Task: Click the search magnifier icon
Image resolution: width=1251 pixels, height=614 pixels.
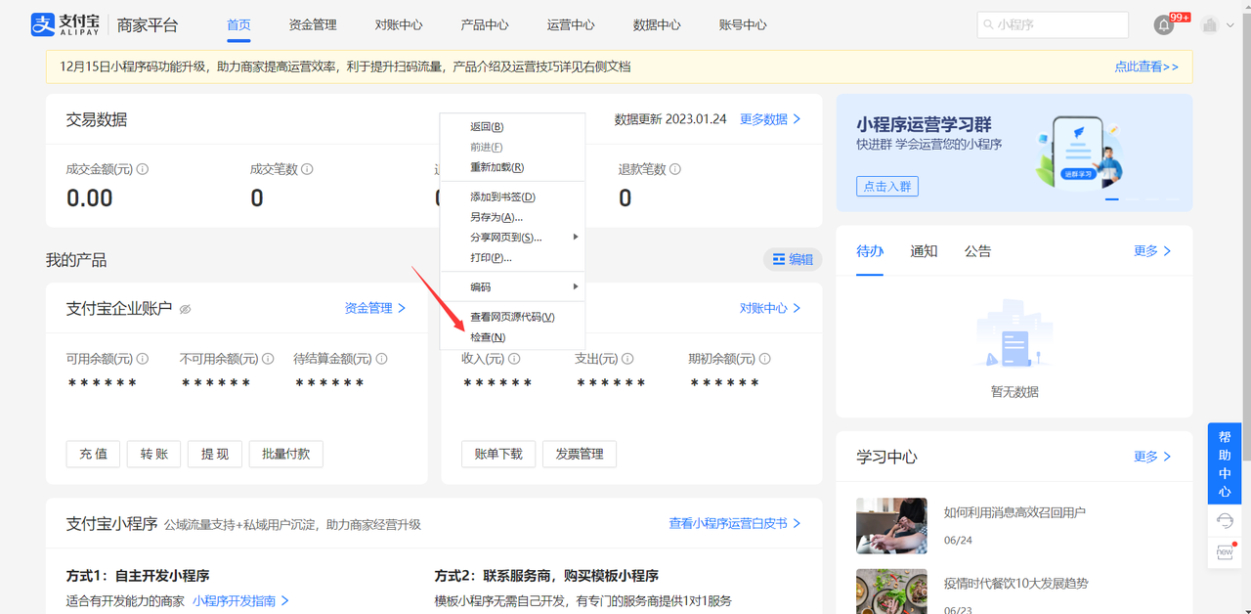Action: (988, 24)
